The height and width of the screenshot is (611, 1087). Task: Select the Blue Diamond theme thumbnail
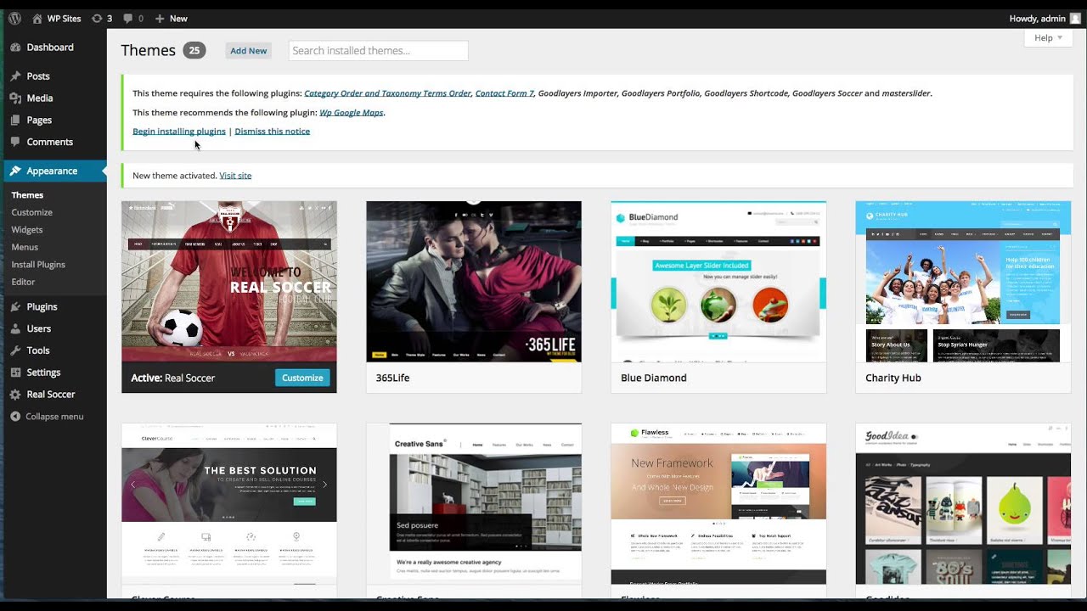coord(718,282)
